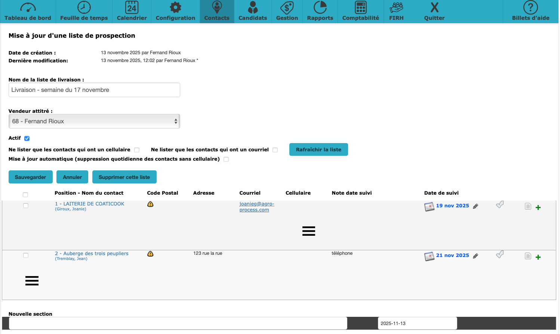Click green plus icon in Auberge row

point(538,257)
